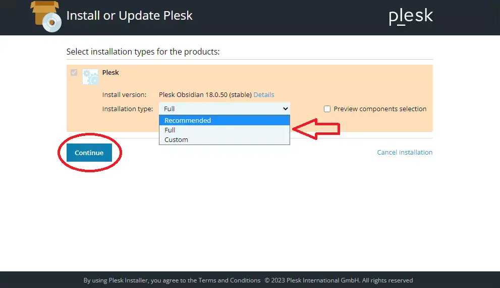Click the bold Plesk product name
The image size is (500, 288).
110,72
